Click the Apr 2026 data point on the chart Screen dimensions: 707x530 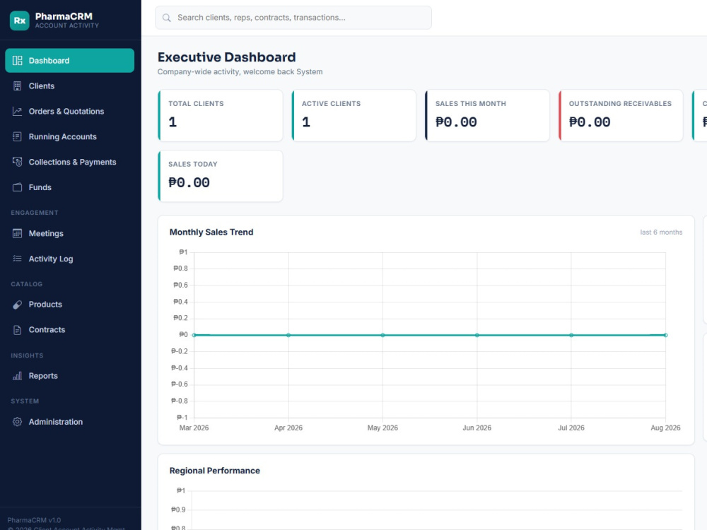click(288, 335)
